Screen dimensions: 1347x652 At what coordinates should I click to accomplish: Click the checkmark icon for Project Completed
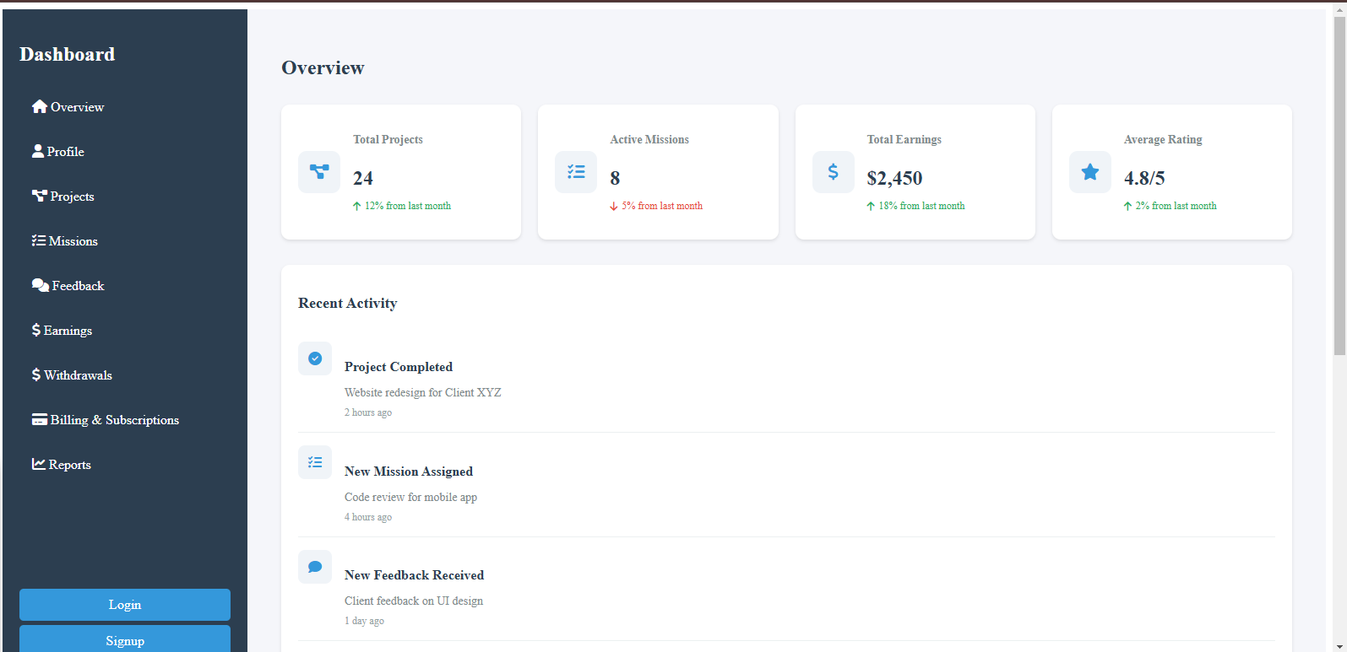click(x=315, y=358)
